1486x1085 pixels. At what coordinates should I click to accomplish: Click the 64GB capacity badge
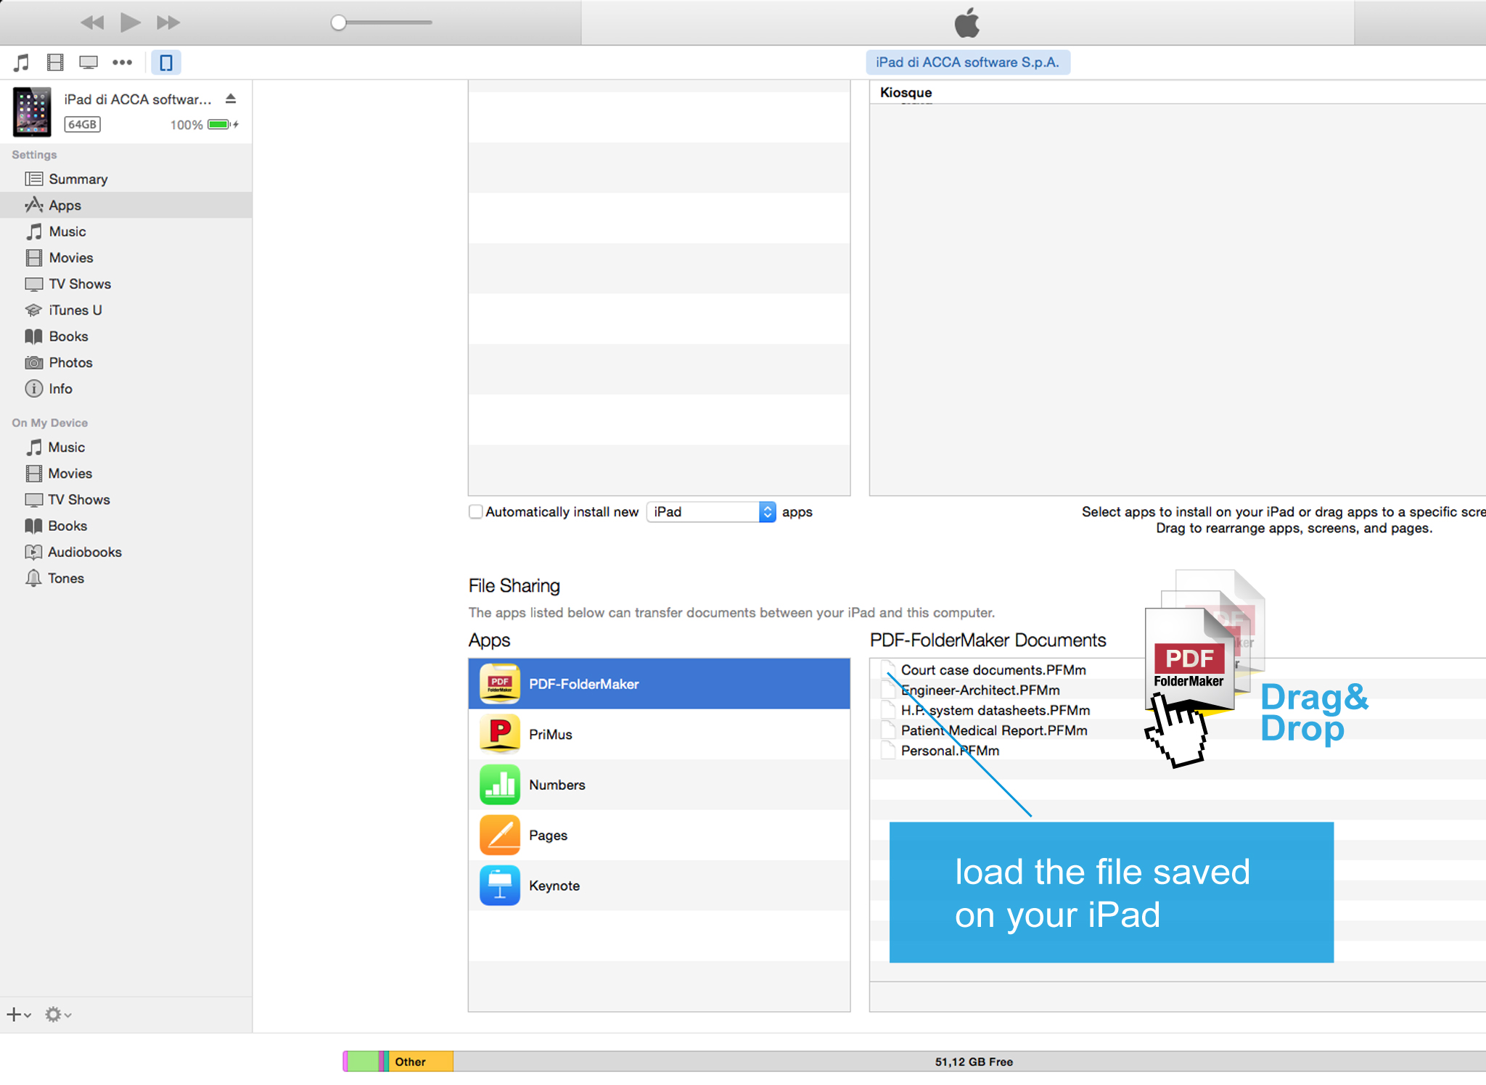click(x=82, y=124)
